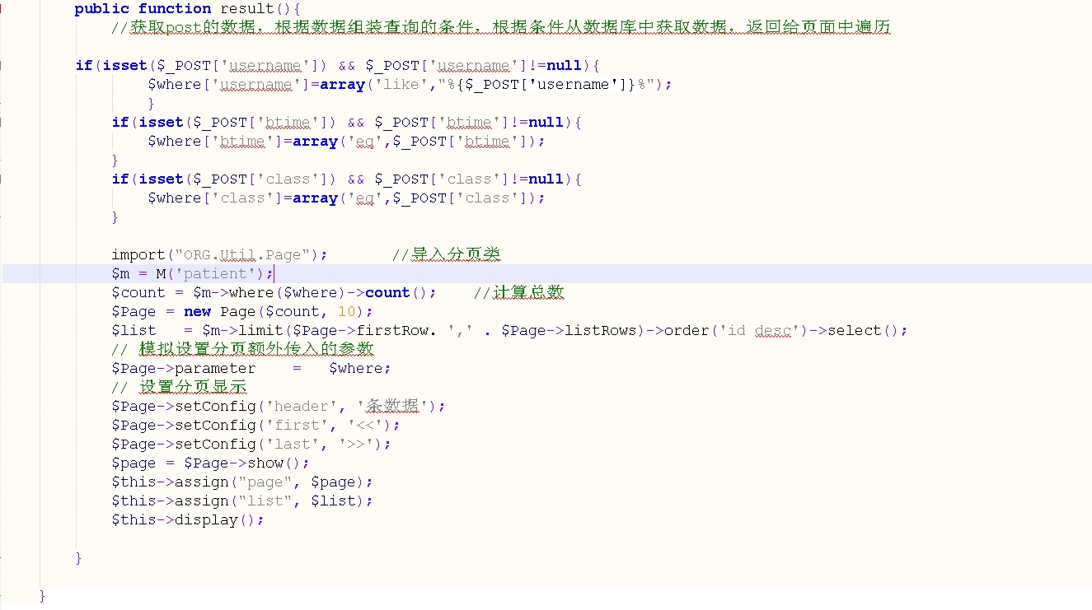
Task: Collapse the btime if-block fold marker
Action: tap(2, 122)
